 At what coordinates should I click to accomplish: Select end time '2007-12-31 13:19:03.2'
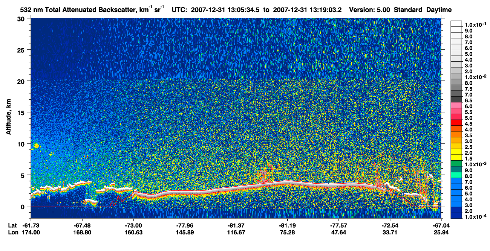pos(308,10)
